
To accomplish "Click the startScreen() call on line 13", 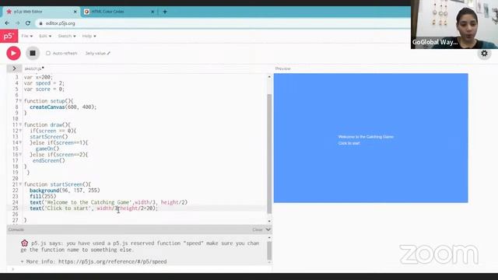I will tap(49, 137).
